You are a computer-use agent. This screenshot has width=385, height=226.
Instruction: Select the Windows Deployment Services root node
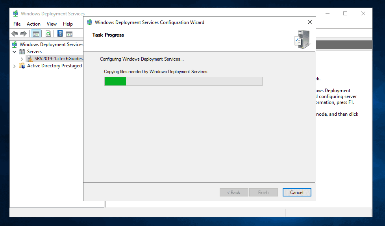(51, 44)
